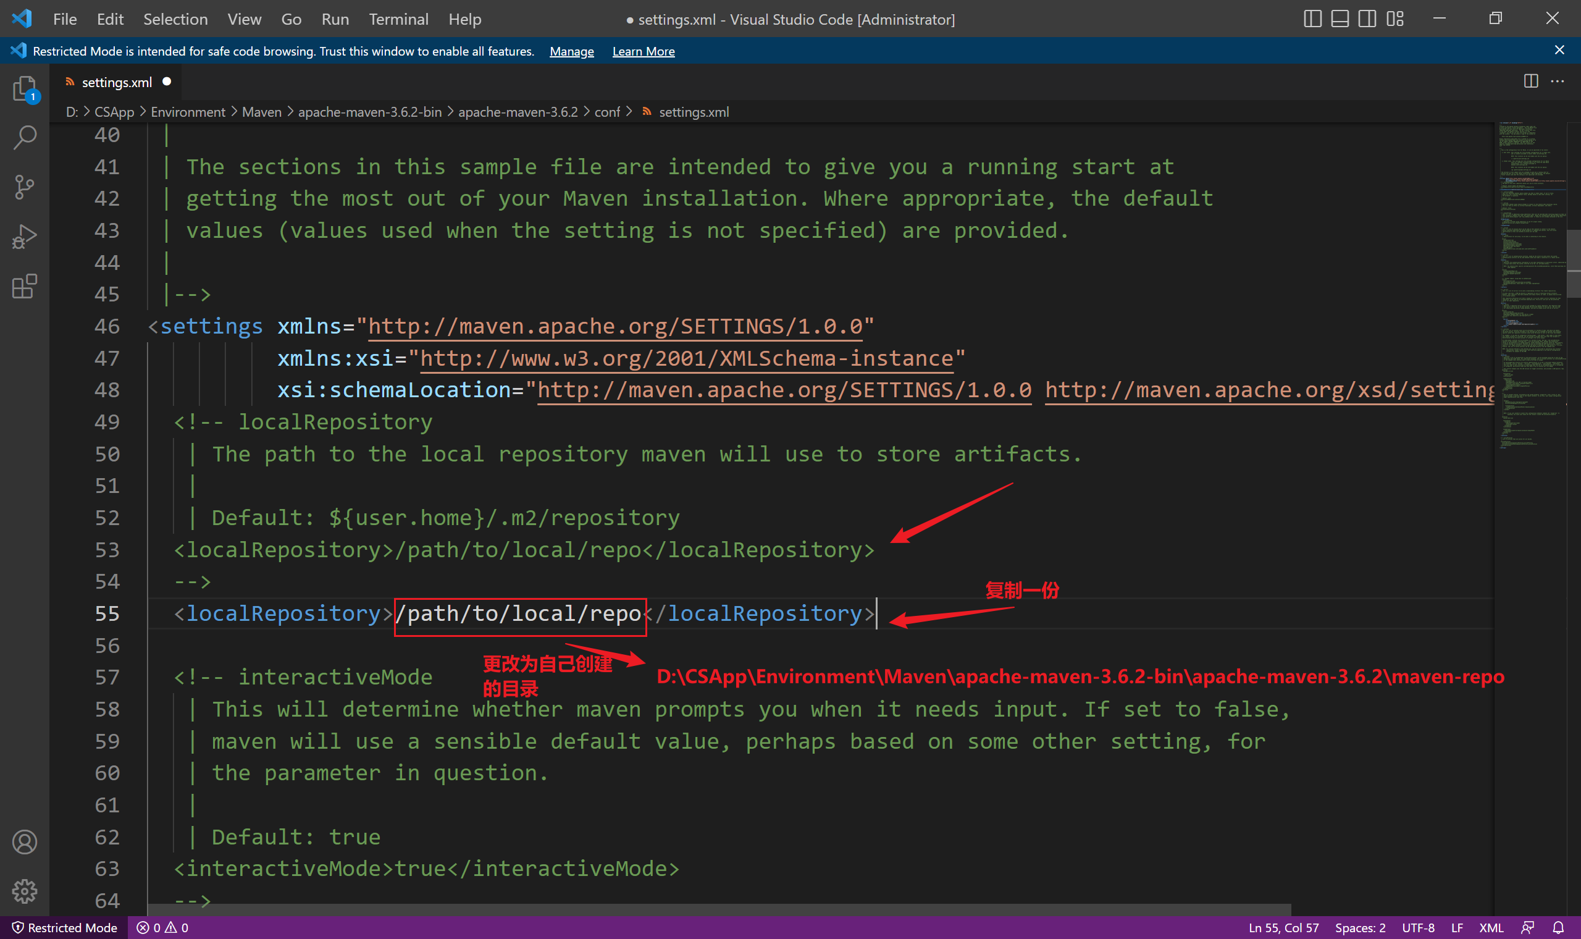Expand the D: breadcrumb segment

pos(72,112)
